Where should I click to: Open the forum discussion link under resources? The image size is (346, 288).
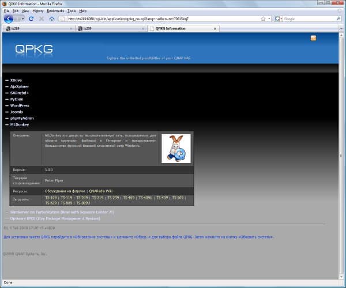(x=65, y=191)
